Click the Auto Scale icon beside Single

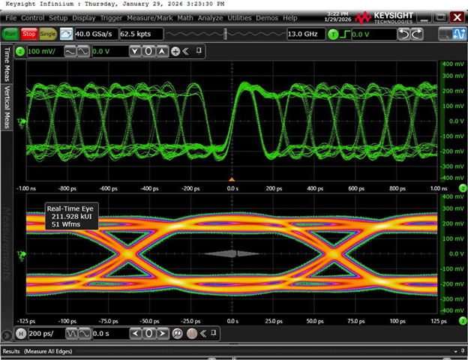pyautogui.click(x=66, y=34)
